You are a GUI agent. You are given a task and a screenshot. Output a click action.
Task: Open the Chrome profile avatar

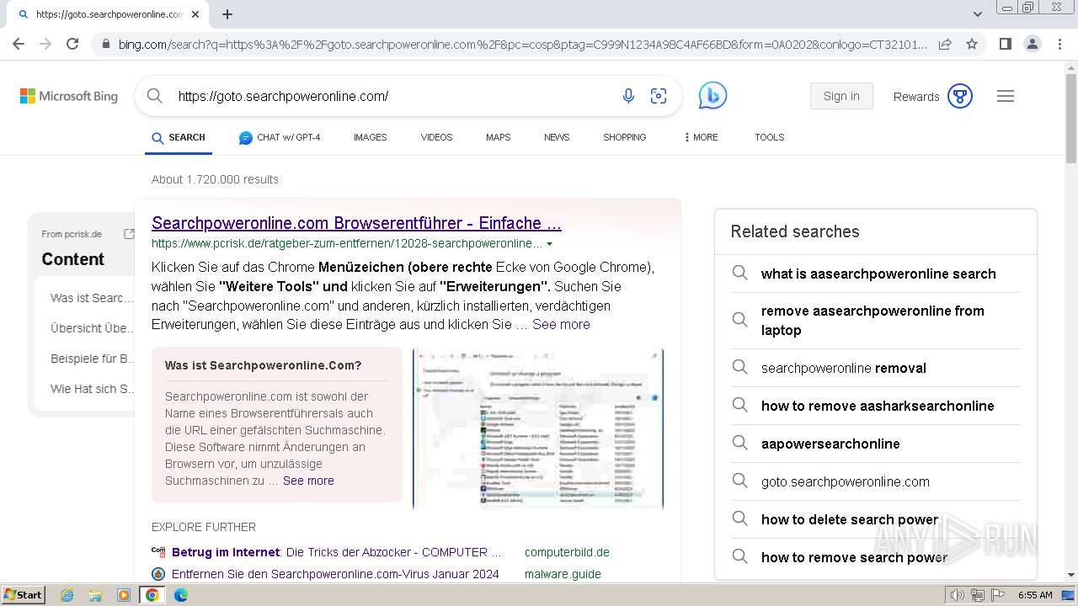click(1032, 44)
